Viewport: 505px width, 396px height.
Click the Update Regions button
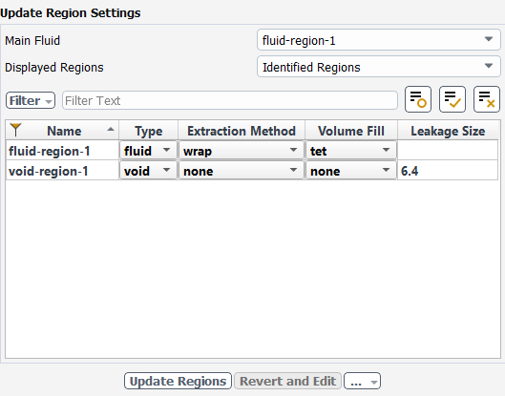click(178, 381)
